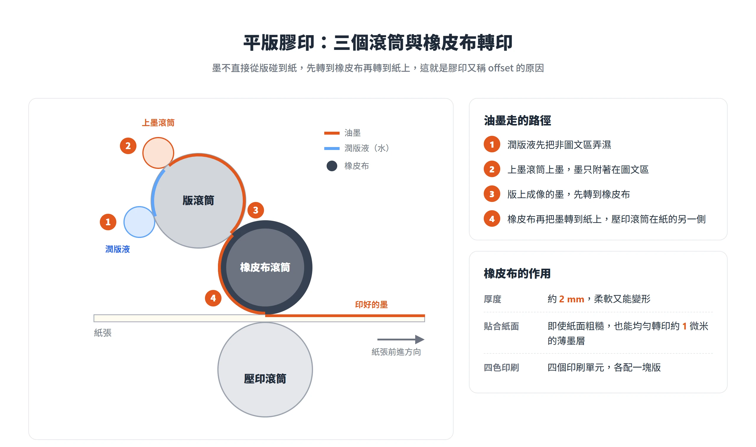Click the 紙張前進方向 arrow
The width and height of the screenshot is (756, 447).
(400, 340)
